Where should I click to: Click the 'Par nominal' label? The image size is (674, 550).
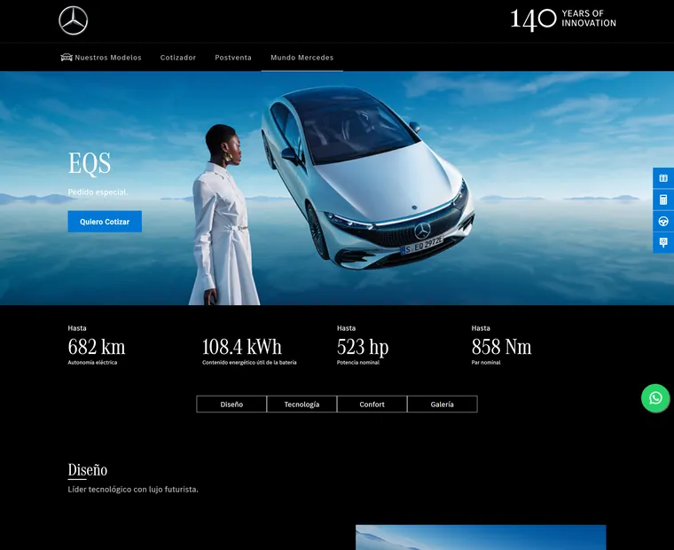486,363
